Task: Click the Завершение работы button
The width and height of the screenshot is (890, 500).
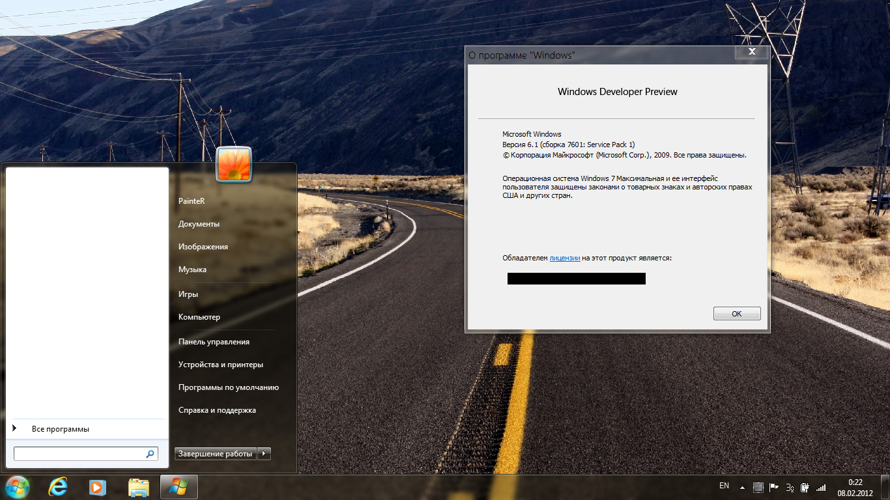Action: (x=215, y=454)
